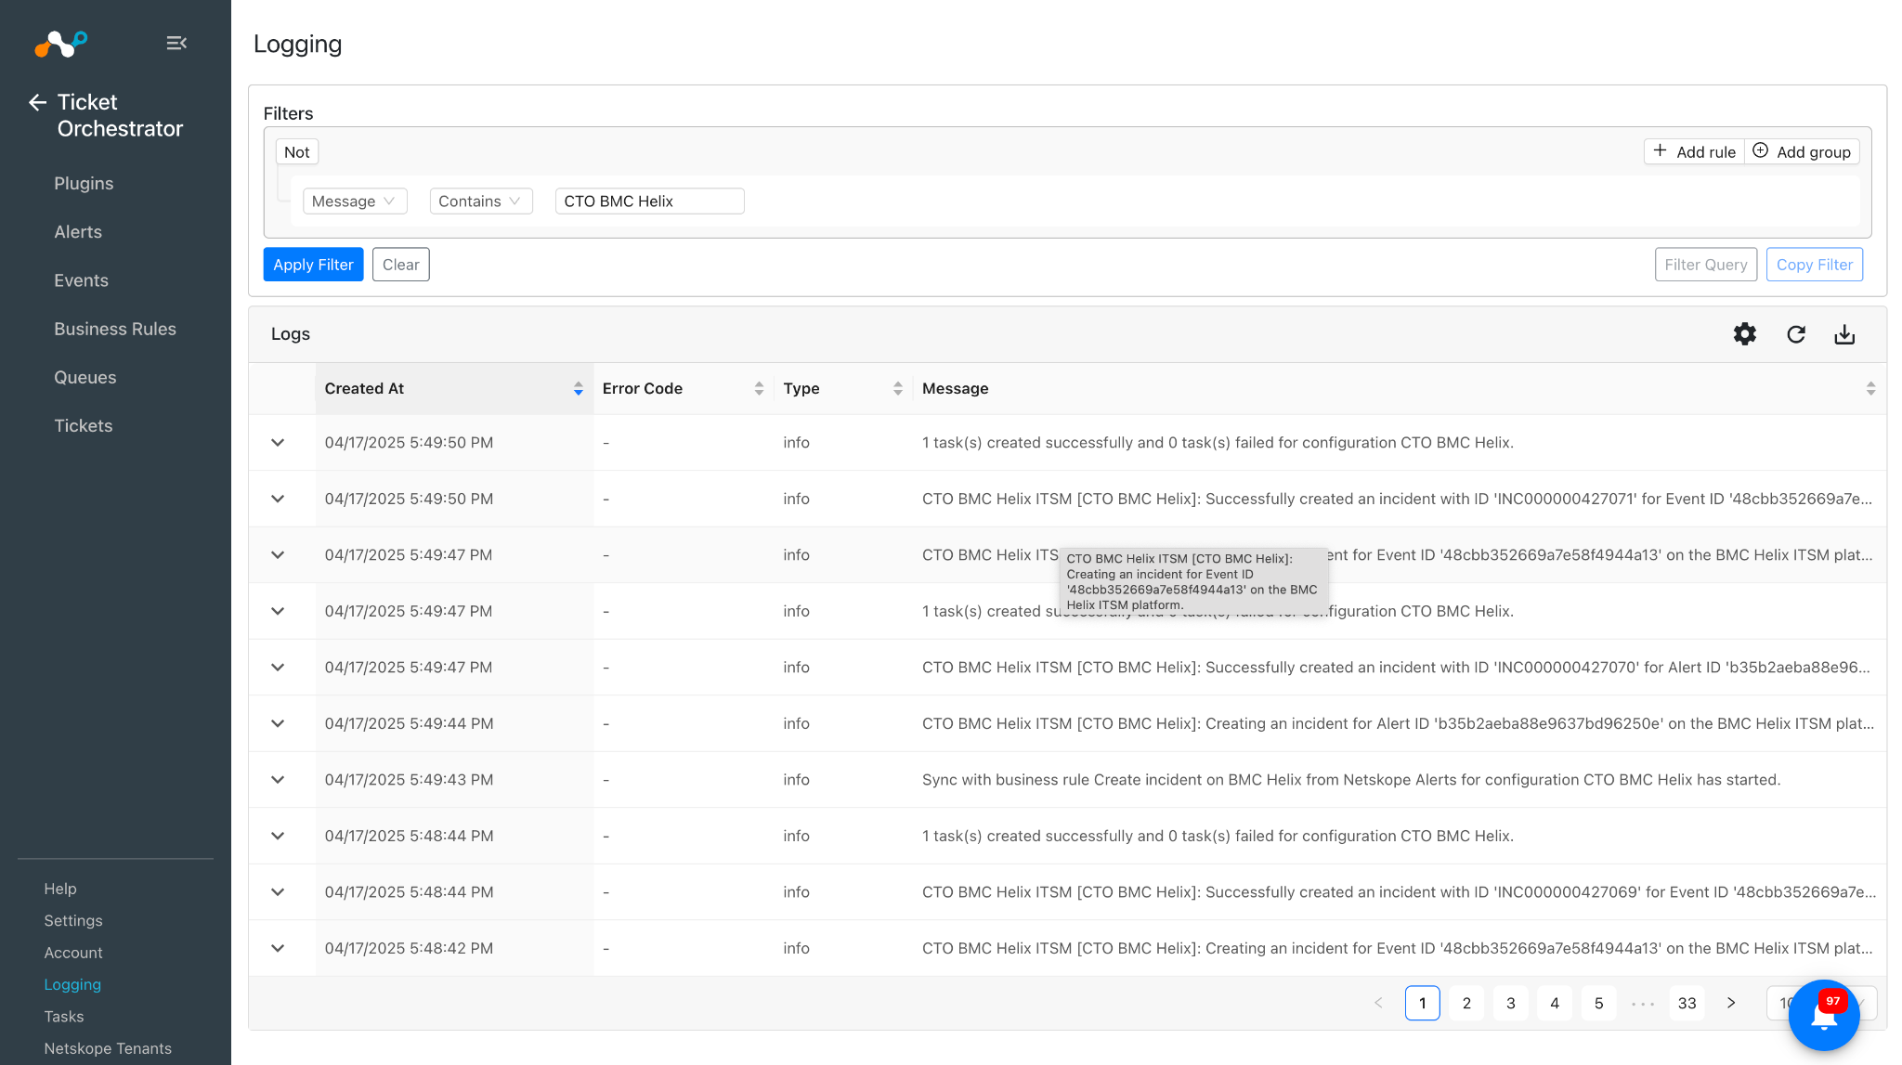Expand the INC000000427069 incident log row
Viewport: 1902px width, 1065px height.
pos(278,892)
